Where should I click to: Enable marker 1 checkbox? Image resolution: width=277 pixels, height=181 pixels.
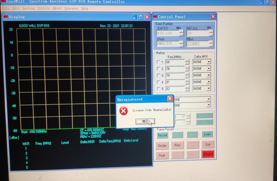[158, 62]
